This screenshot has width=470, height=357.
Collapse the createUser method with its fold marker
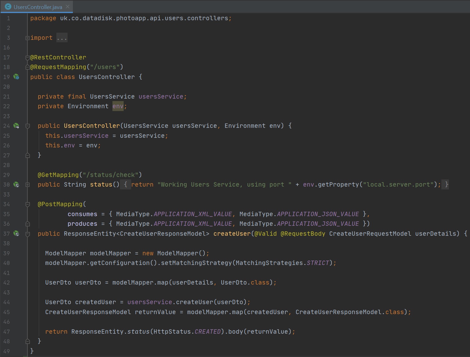pos(27,234)
